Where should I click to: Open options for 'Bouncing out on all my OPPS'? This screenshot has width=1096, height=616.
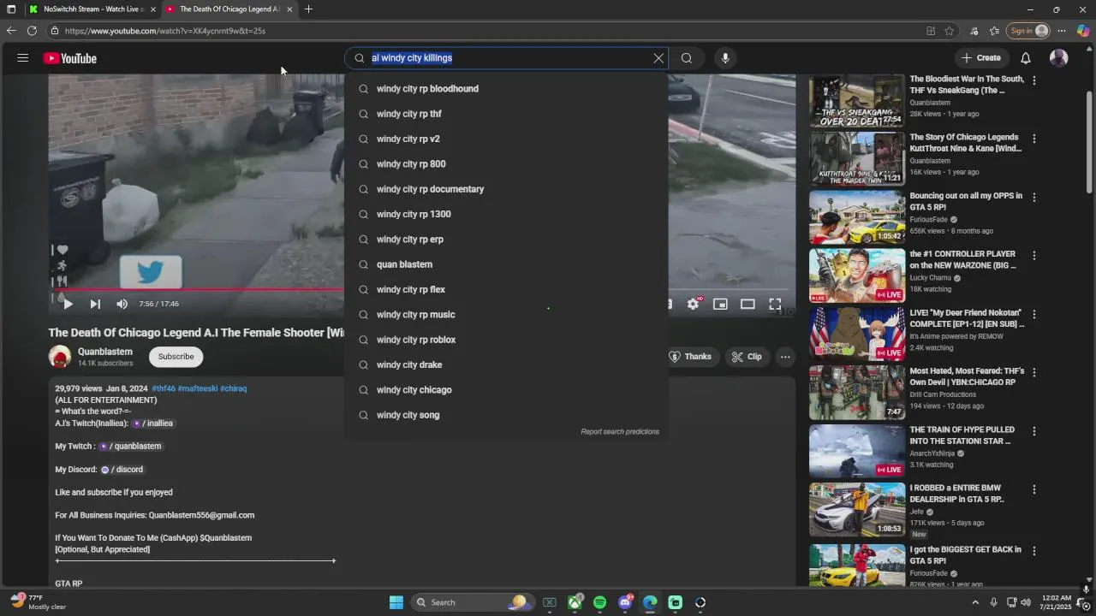[1034, 197]
